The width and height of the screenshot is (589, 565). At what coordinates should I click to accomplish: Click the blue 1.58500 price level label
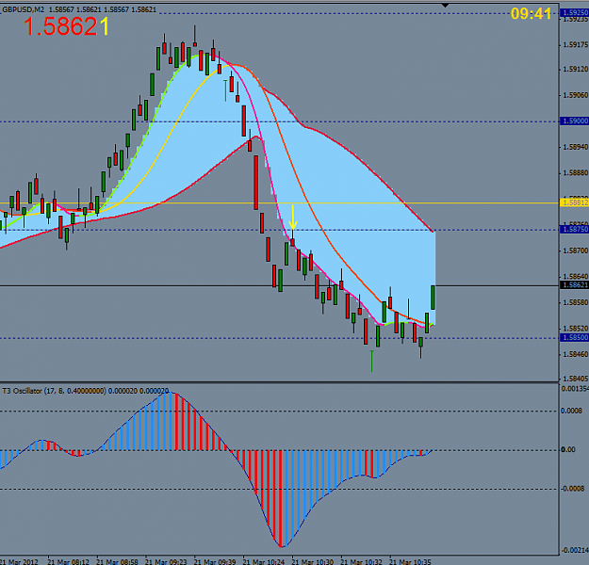[574, 337]
